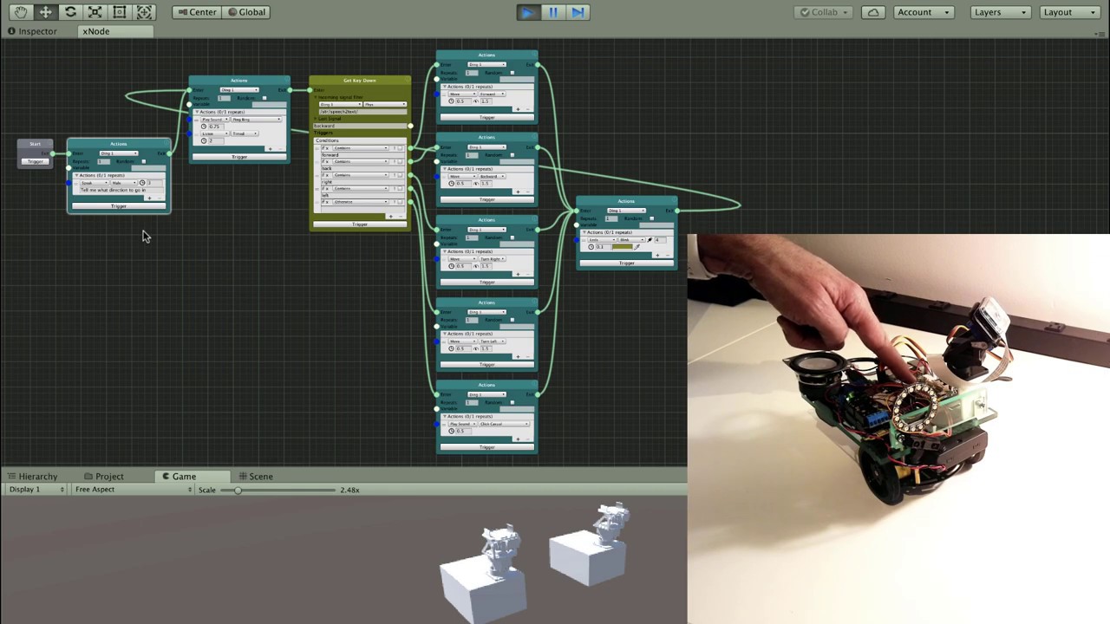This screenshot has width=1110, height=624.
Task: Click the eyedropper icon beside the LED color
Action: coord(637,247)
